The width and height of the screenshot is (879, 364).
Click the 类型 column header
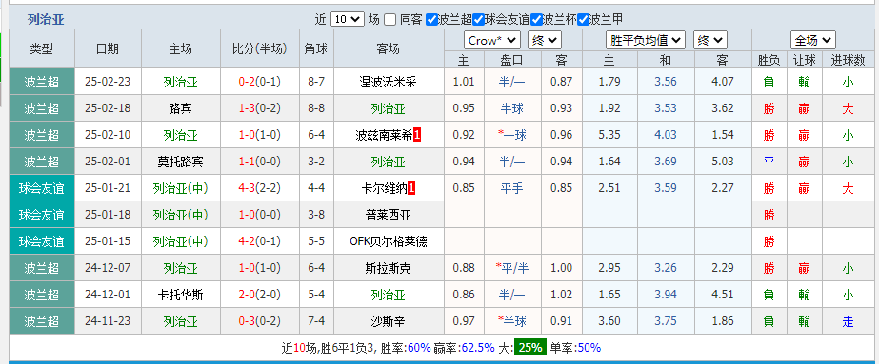(x=42, y=48)
